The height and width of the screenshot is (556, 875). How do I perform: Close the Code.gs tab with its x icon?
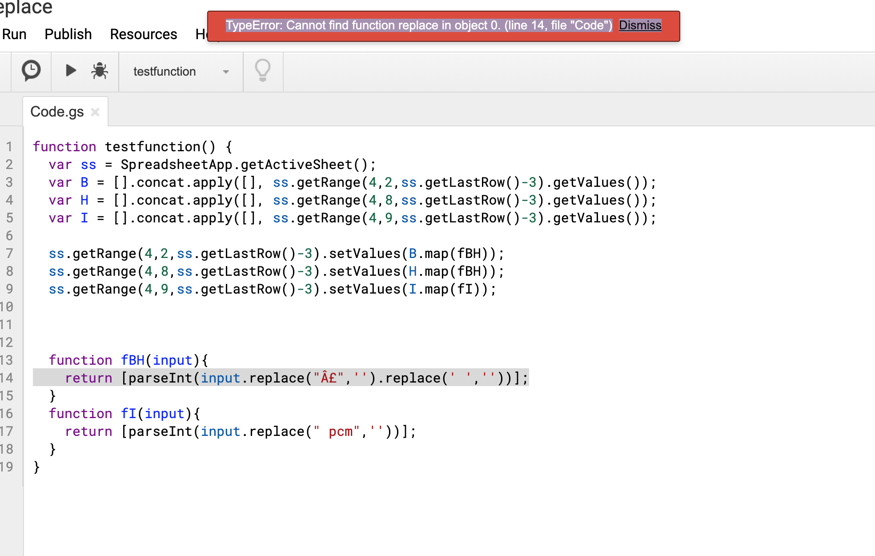coord(95,112)
